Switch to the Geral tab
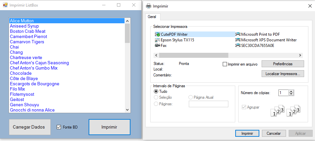Viewport: 315px width, 141px height. (152, 17)
